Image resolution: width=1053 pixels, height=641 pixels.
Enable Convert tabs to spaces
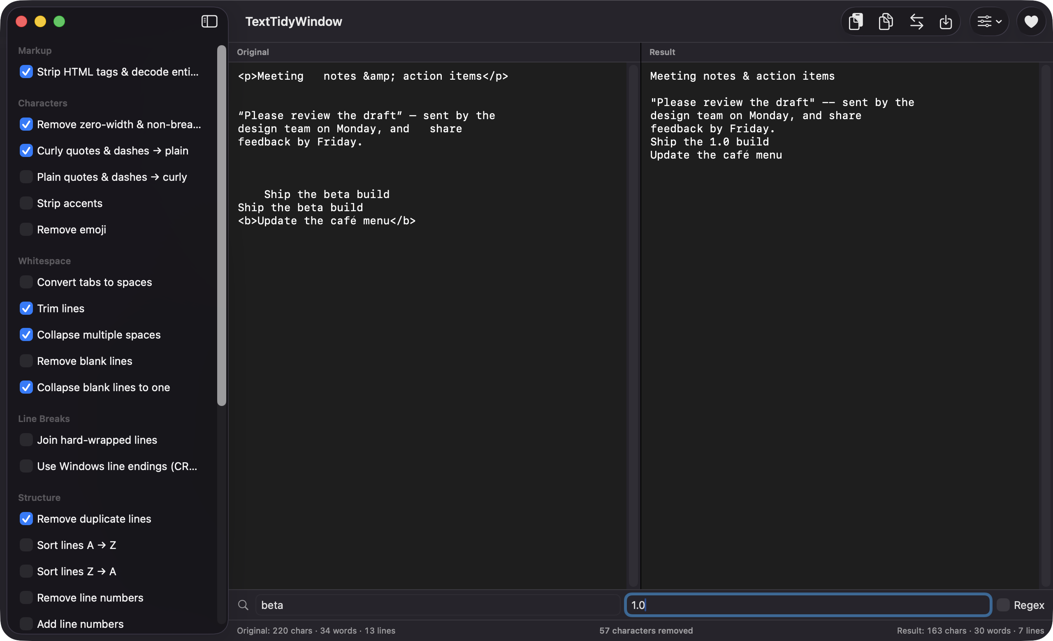click(x=26, y=282)
